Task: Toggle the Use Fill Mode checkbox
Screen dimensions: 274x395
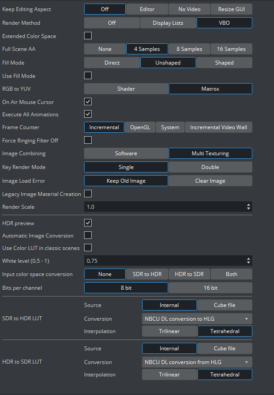Action: click(x=88, y=76)
